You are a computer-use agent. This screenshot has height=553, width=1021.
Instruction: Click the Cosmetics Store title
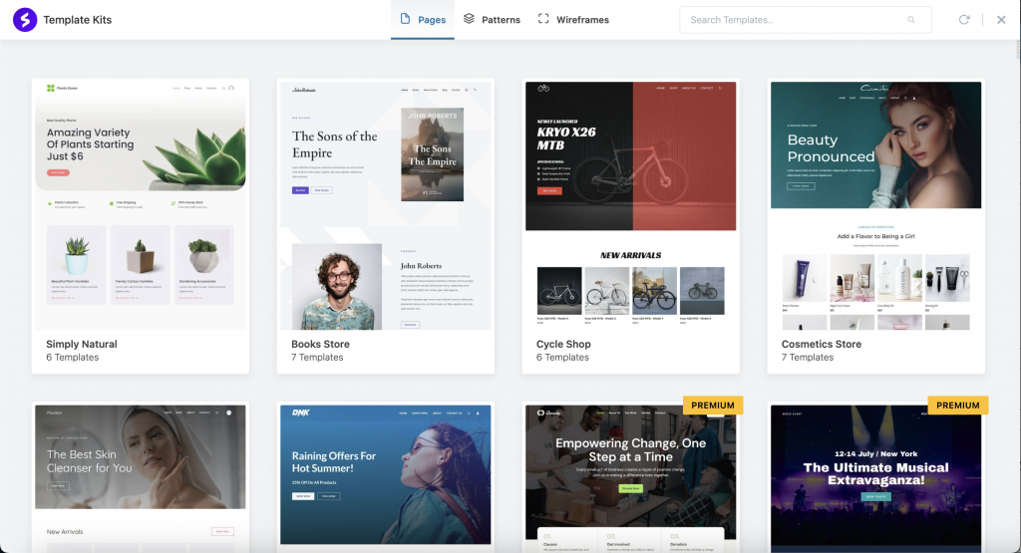pos(822,344)
